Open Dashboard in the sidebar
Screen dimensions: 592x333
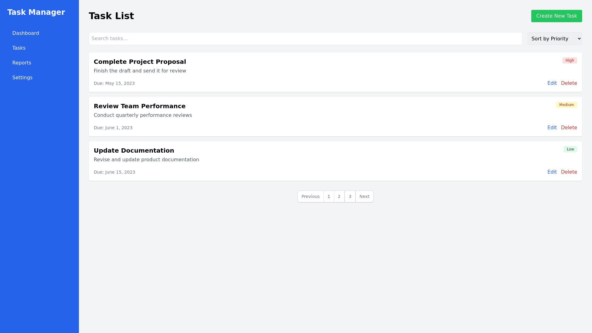(x=26, y=33)
